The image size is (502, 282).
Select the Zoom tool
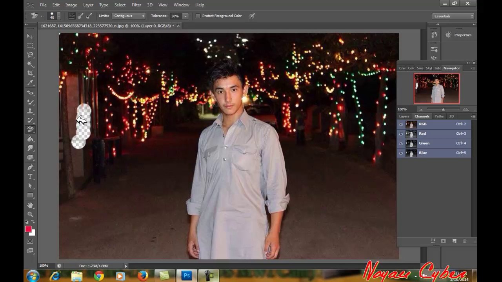pyautogui.click(x=30, y=214)
